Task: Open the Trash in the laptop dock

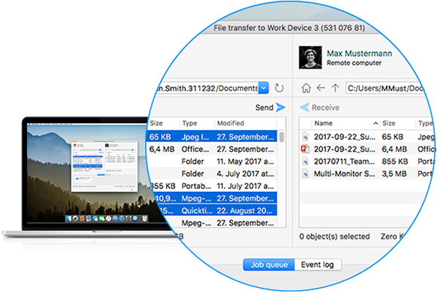Action: point(144,218)
